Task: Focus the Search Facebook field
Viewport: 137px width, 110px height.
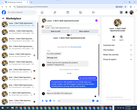Action: point(22,12)
